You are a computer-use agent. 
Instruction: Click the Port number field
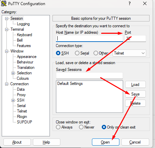click(135, 39)
